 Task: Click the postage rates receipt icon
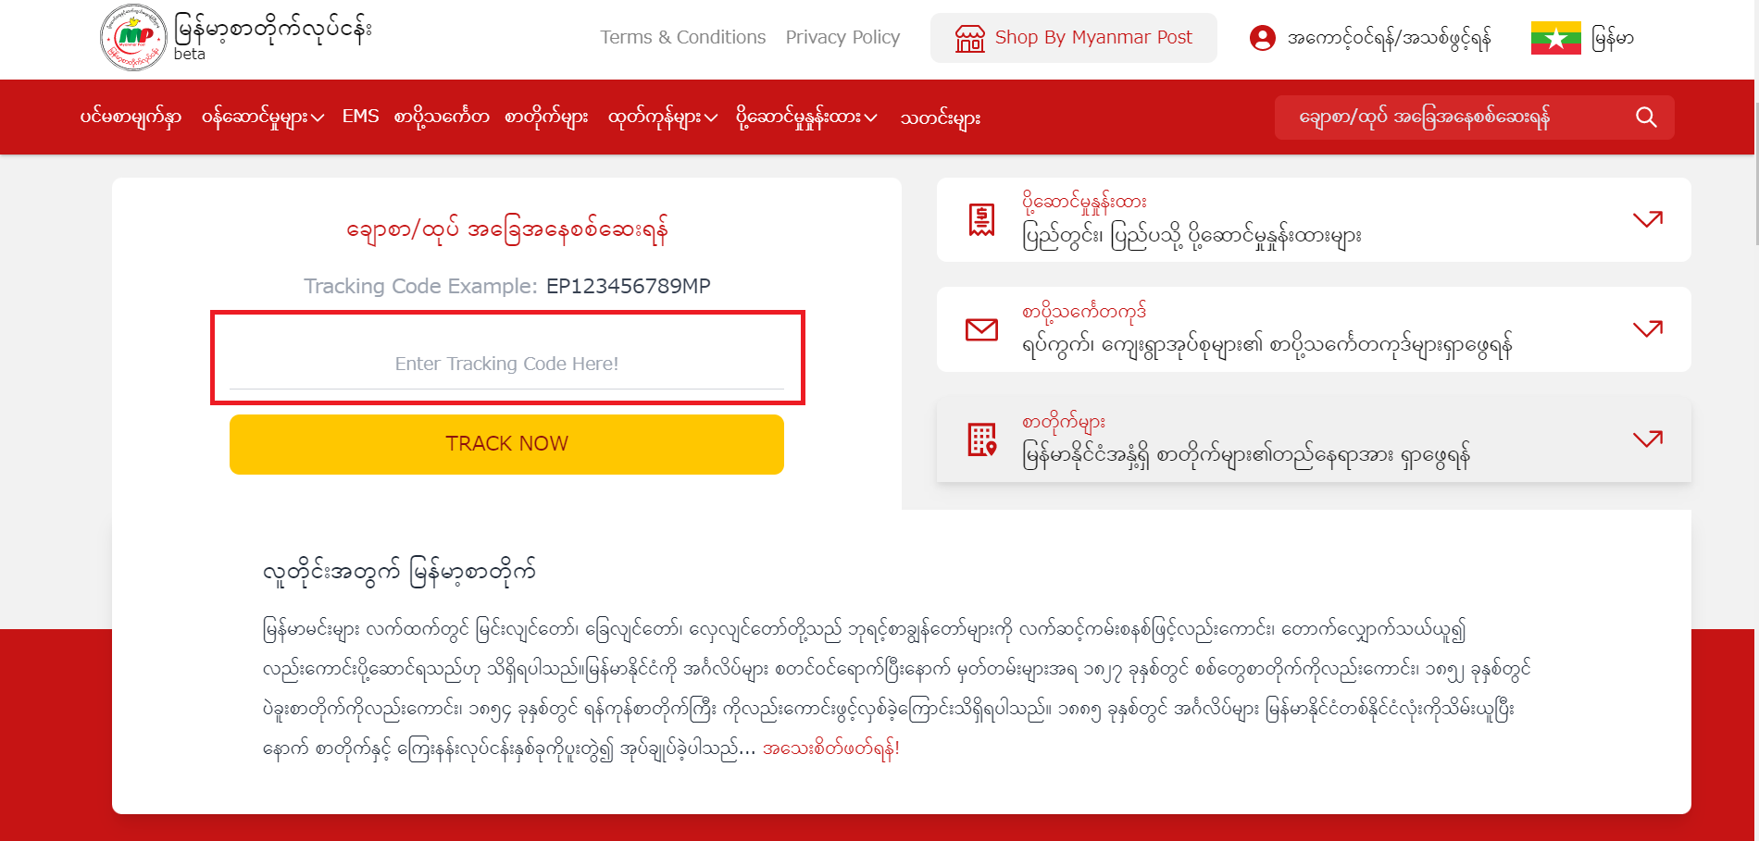pos(981,220)
